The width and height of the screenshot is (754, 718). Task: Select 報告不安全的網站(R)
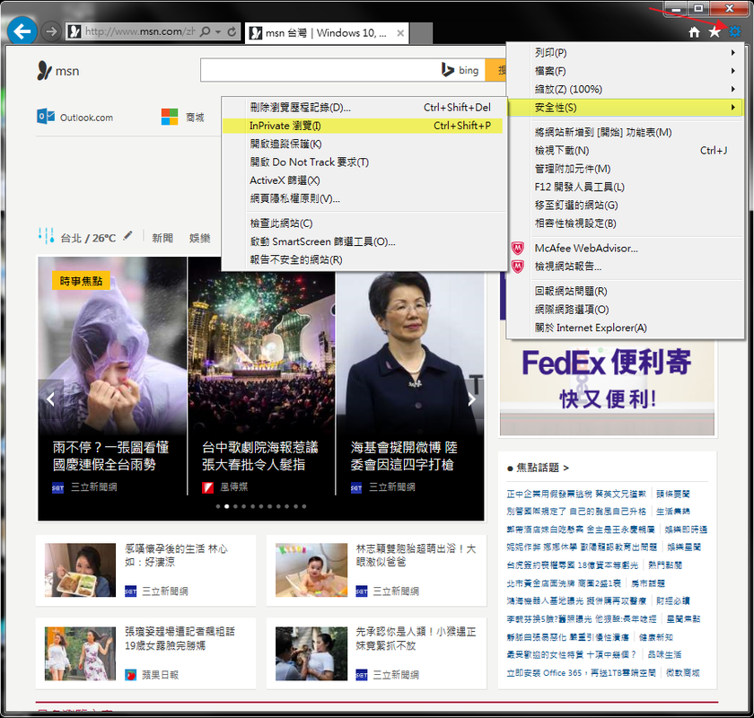pyautogui.click(x=364, y=259)
